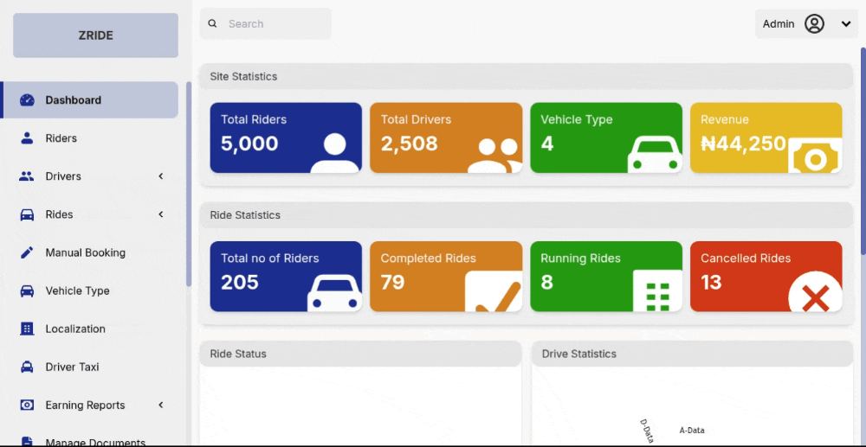This screenshot has width=866, height=447.
Task: Click the search magnifier icon
Action: pyautogui.click(x=212, y=23)
